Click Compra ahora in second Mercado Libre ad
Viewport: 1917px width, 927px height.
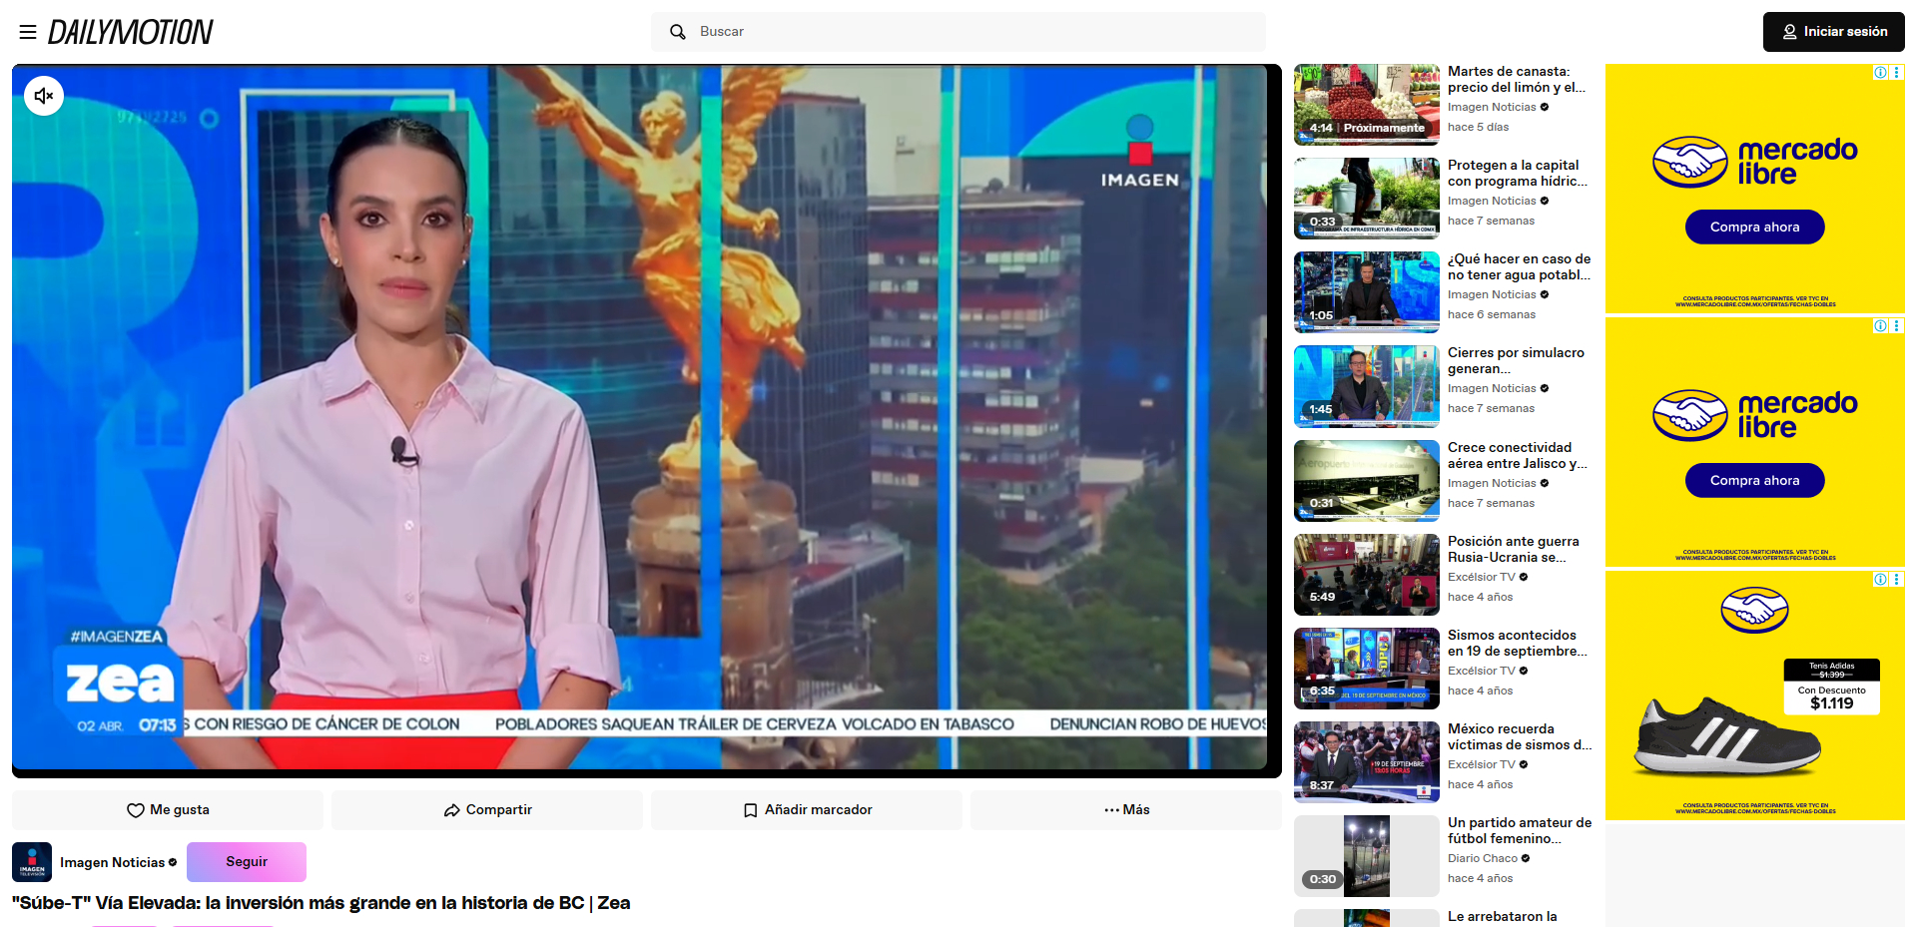(x=1755, y=481)
